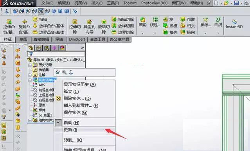
Task: Select the Swept Boss (扫描) tool
Action: pos(40,19)
